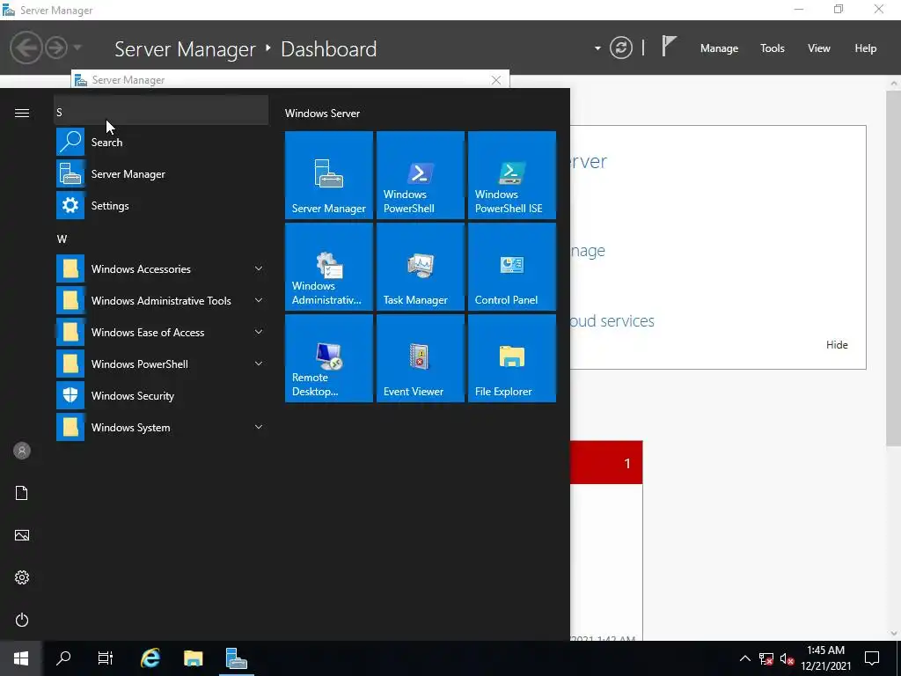This screenshot has height=676, width=901.
Task: Show hidden icons in the system tray
Action: [744, 658]
